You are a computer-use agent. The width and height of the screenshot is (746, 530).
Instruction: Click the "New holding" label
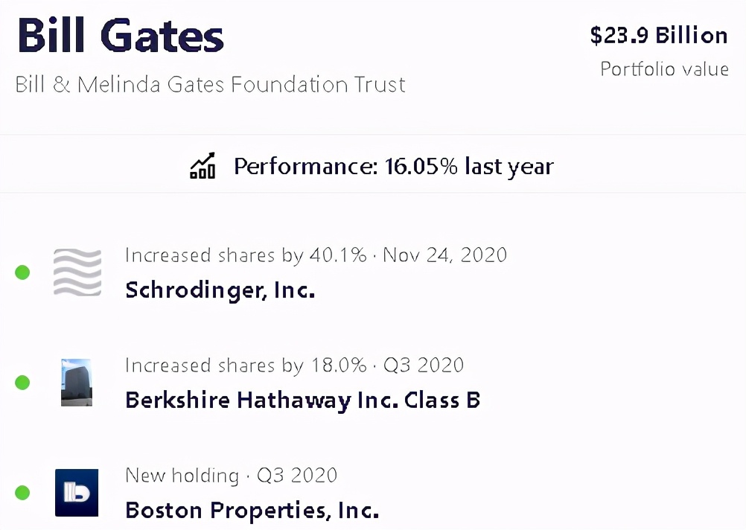point(182,475)
